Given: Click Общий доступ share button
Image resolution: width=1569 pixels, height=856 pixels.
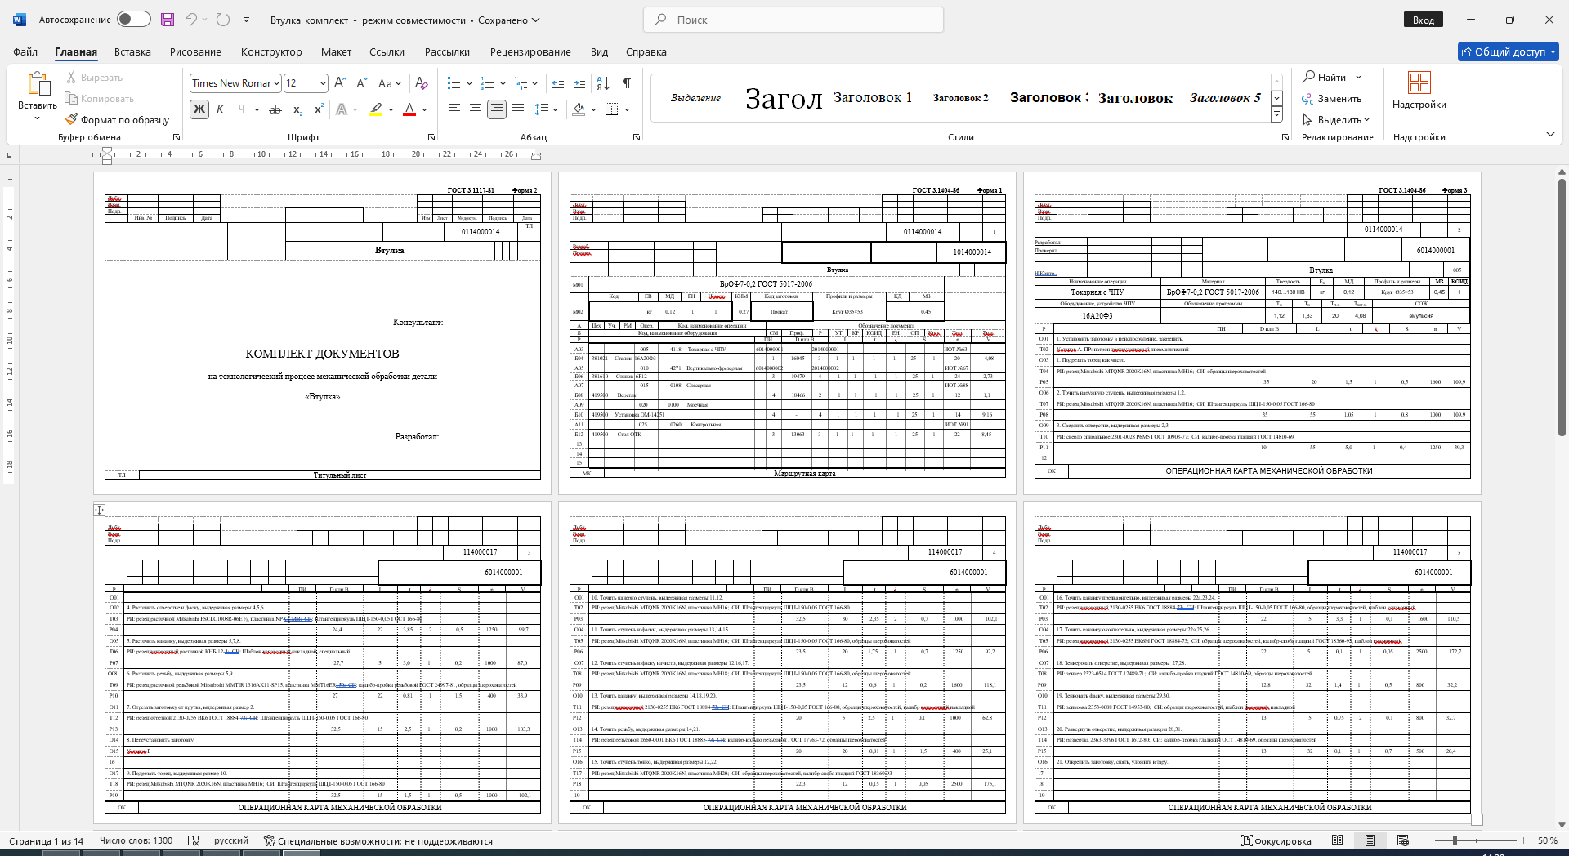Looking at the screenshot, I should point(1508,51).
